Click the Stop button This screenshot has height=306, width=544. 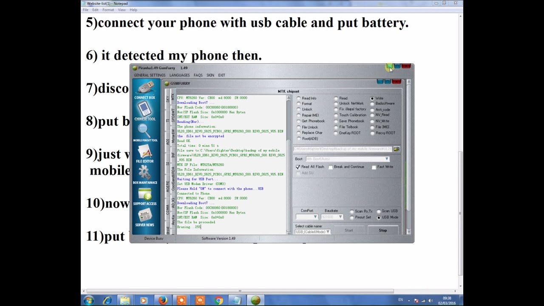pos(383,230)
